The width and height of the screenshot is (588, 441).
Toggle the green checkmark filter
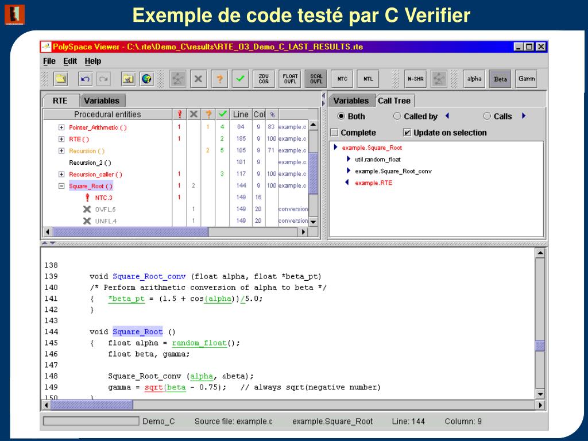point(241,79)
